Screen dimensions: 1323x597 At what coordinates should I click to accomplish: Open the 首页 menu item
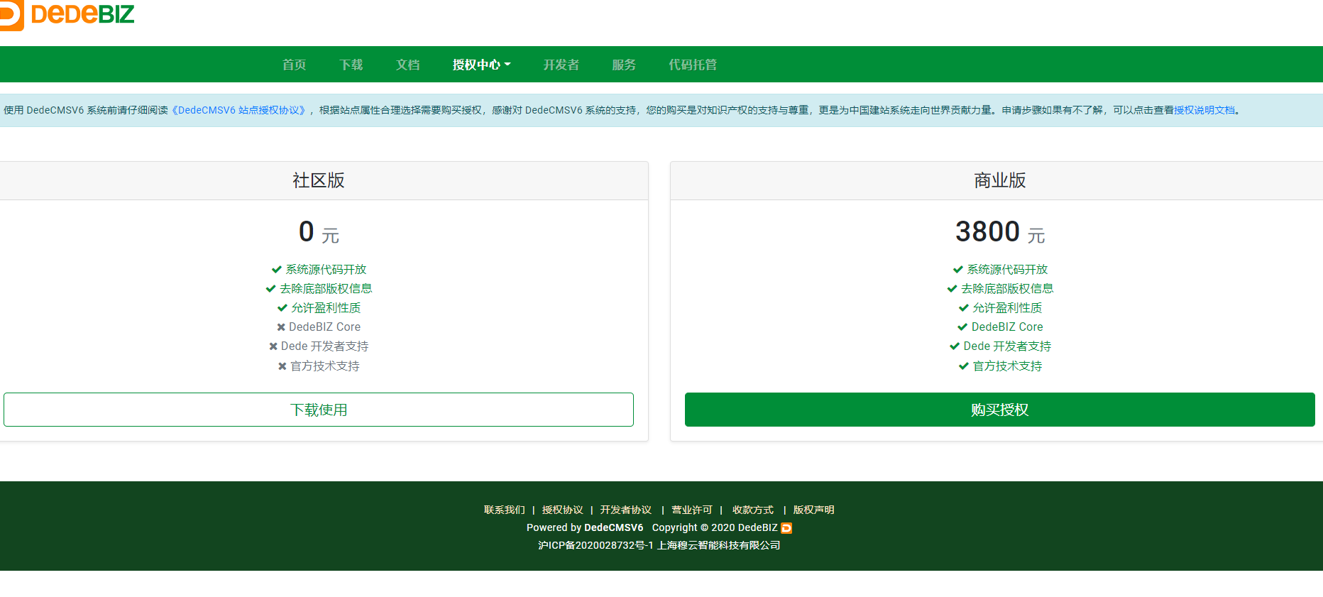coord(294,65)
